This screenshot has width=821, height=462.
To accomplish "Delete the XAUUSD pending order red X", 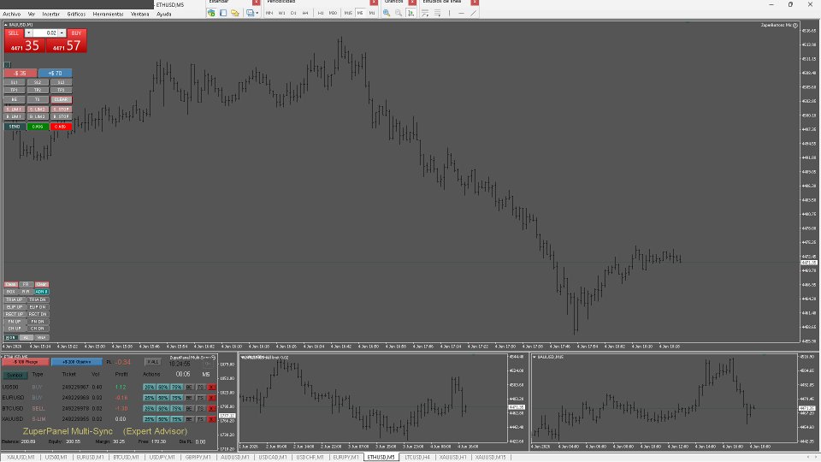I will [x=211, y=419].
